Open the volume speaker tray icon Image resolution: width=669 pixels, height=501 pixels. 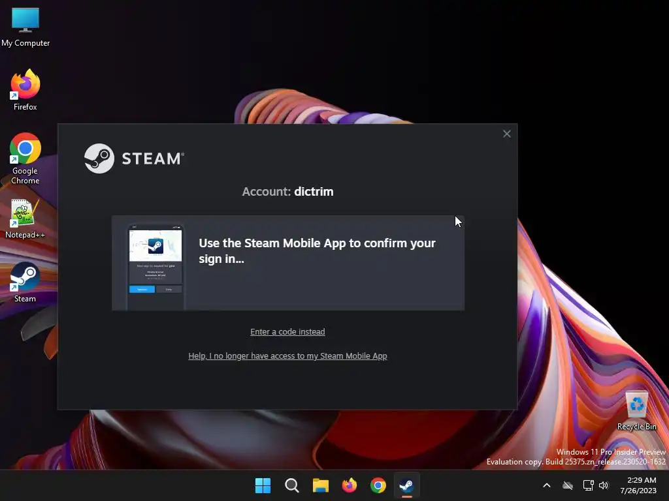[x=604, y=485]
